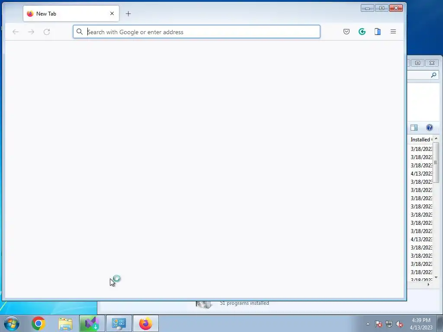Image resolution: width=443 pixels, height=332 pixels.
Task: Close the background Programs and Features window
Action: point(432,63)
